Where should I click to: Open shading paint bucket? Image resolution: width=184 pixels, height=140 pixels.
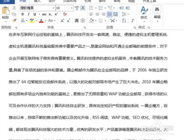(x=91, y=20)
